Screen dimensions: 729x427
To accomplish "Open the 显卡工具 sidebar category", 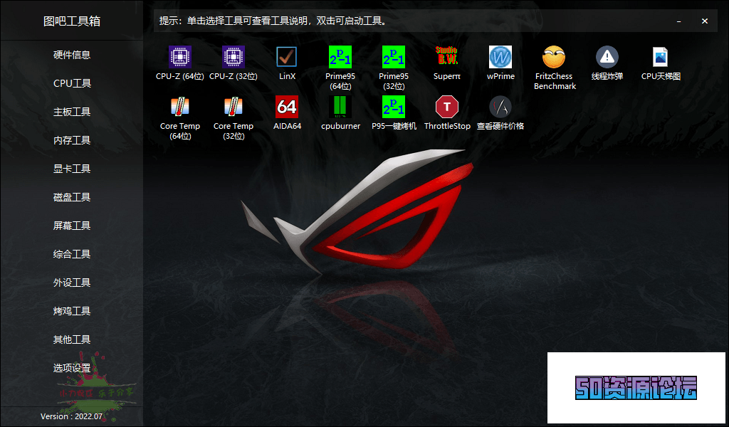I will [x=72, y=169].
